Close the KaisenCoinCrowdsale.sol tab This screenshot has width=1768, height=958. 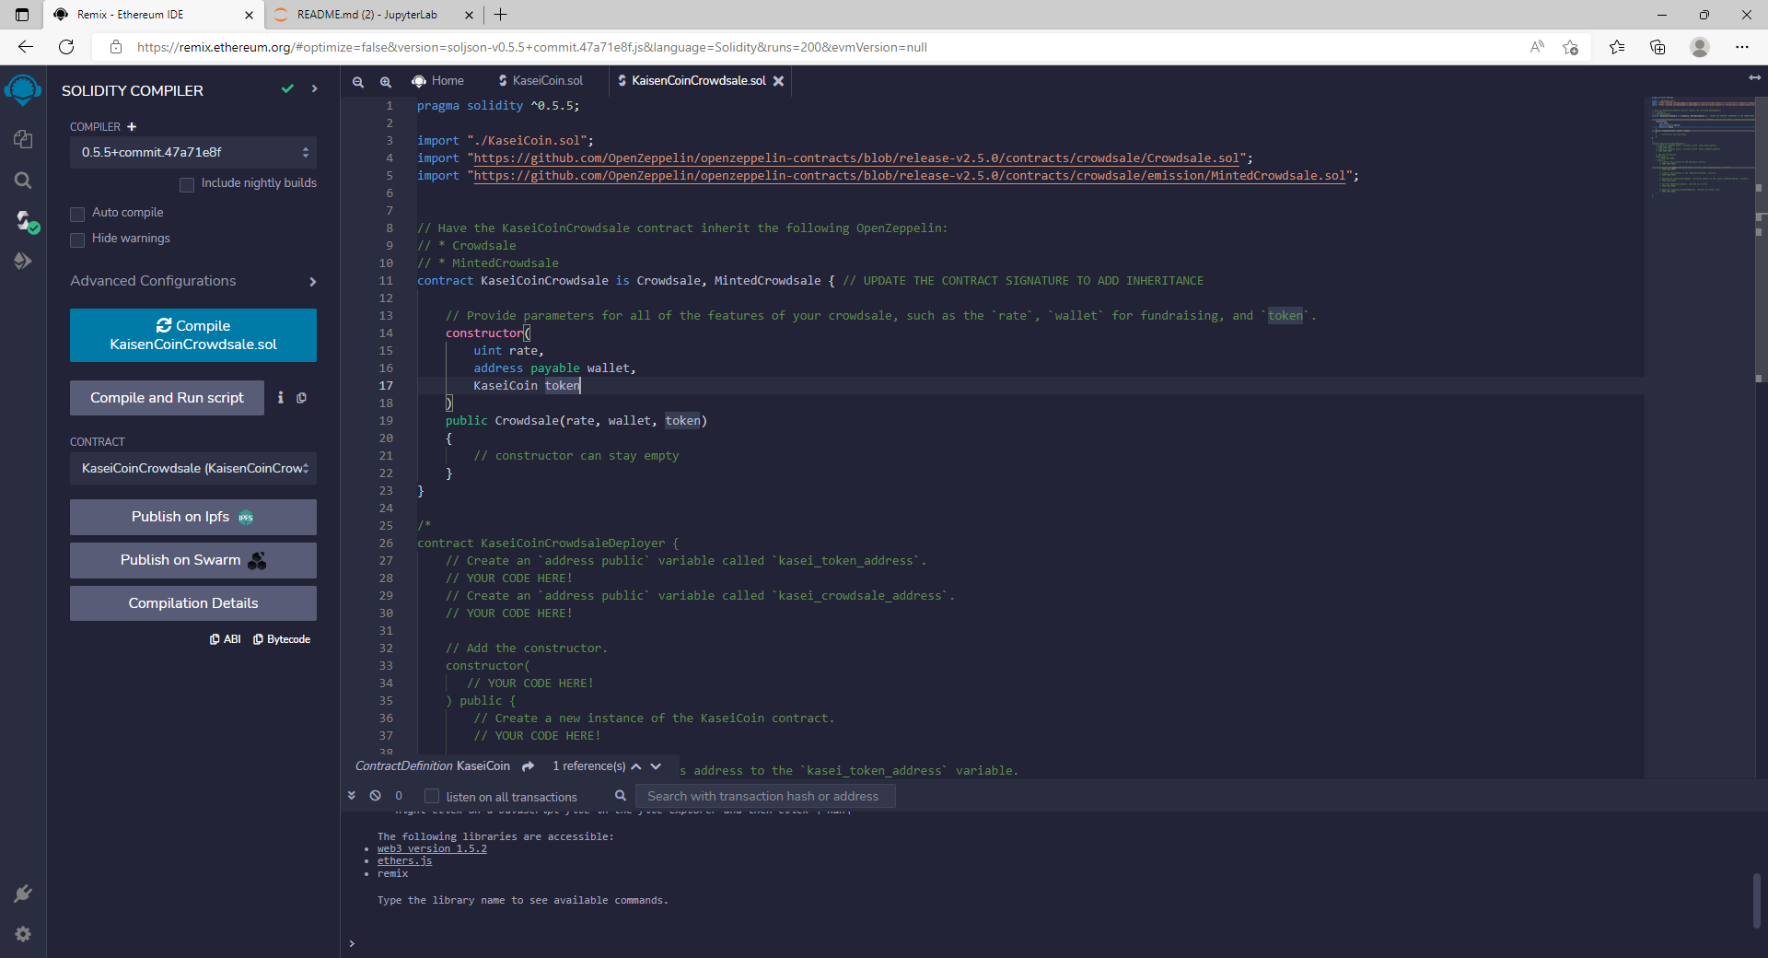point(779,81)
